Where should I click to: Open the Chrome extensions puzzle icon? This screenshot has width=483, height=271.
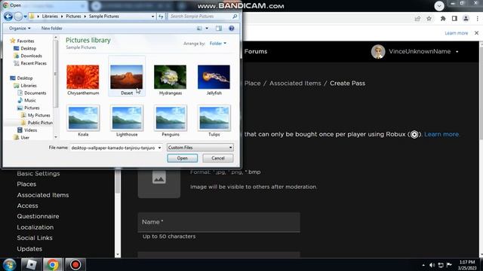443,19
